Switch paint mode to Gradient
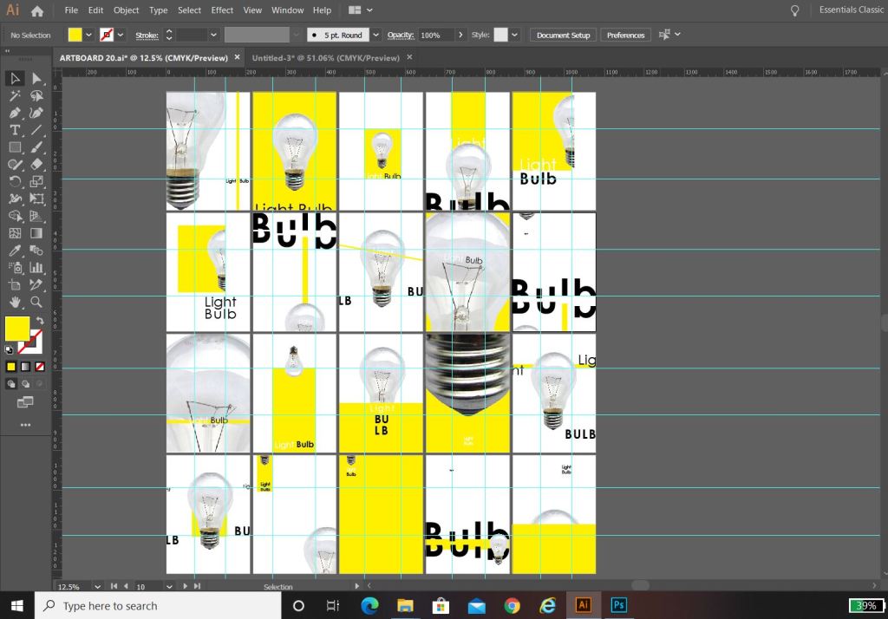This screenshot has width=888, height=619. click(x=26, y=367)
